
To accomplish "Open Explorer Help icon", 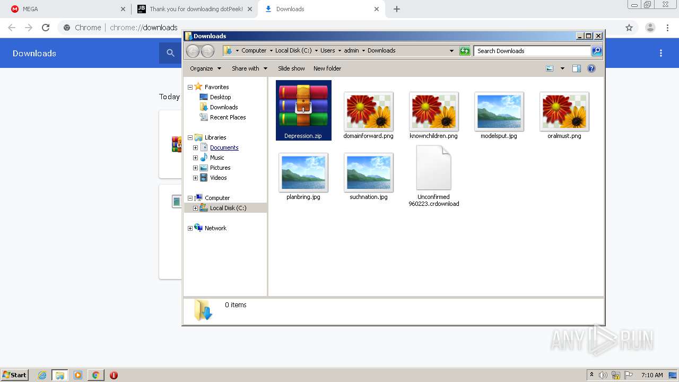I will pos(591,68).
